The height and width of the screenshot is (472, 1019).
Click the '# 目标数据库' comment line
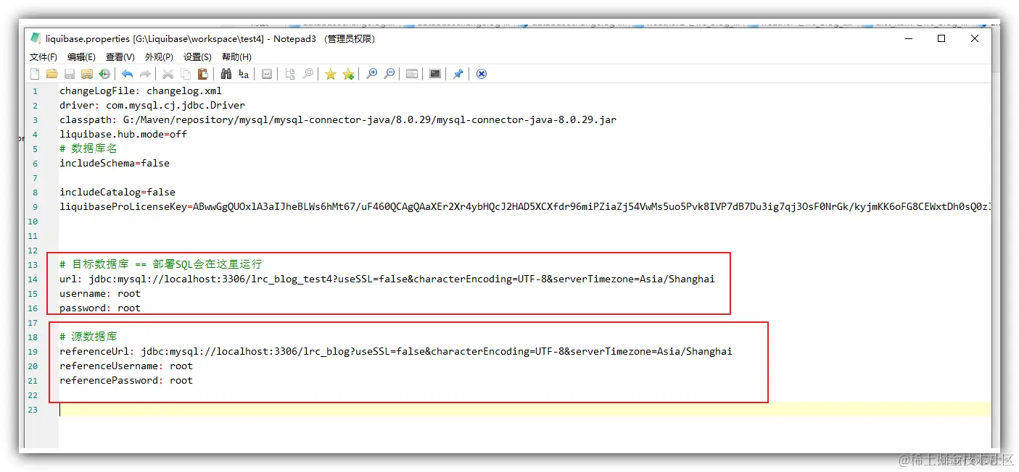point(161,265)
